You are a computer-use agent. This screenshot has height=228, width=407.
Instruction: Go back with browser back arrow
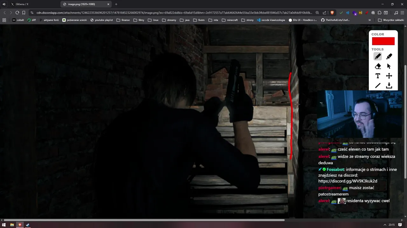pyautogui.click(x=4, y=13)
